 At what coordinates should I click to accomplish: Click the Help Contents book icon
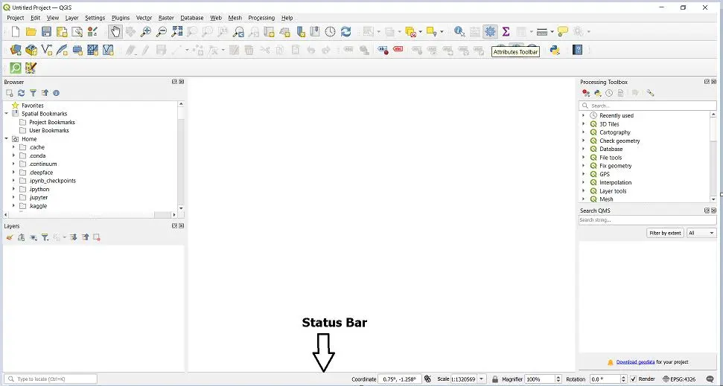click(x=577, y=50)
